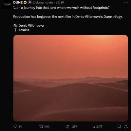Click the DUNE display name
131x131 pixels.
coord(18,2)
